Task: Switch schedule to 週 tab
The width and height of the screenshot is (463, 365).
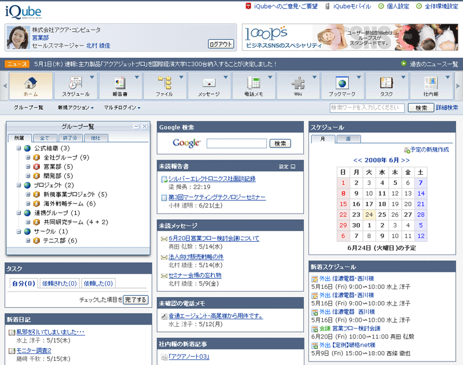Action: pyautogui.click(x=348, y=139)
